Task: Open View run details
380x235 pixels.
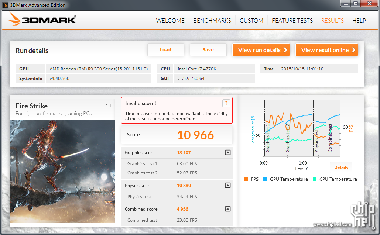Action: tap(261, 50)
